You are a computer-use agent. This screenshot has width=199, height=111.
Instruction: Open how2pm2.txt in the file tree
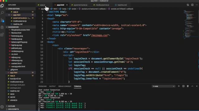pos(21,79)
